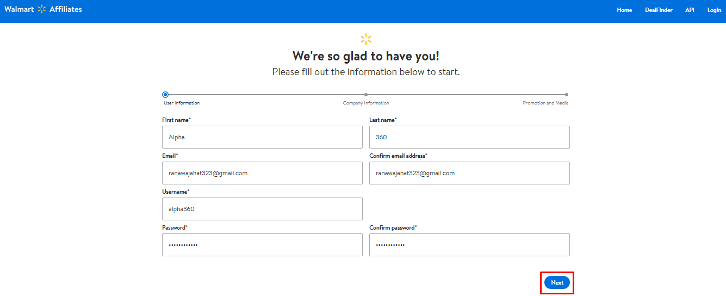726x296 pixels.
Task: Open the Login link
Action: 714,10
